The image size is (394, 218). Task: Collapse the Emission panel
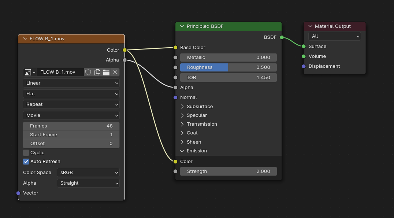tap(182, 151)
